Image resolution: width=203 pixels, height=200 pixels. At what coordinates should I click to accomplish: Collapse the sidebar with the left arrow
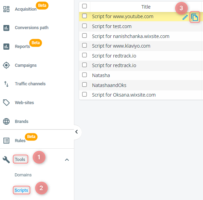[x=77, y=132]
